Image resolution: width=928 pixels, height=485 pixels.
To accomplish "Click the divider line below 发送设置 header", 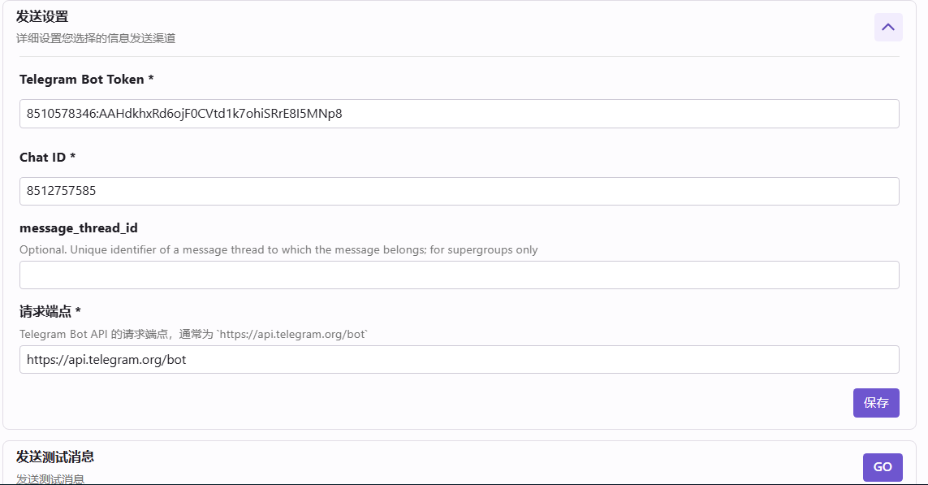I will (459, 57).
